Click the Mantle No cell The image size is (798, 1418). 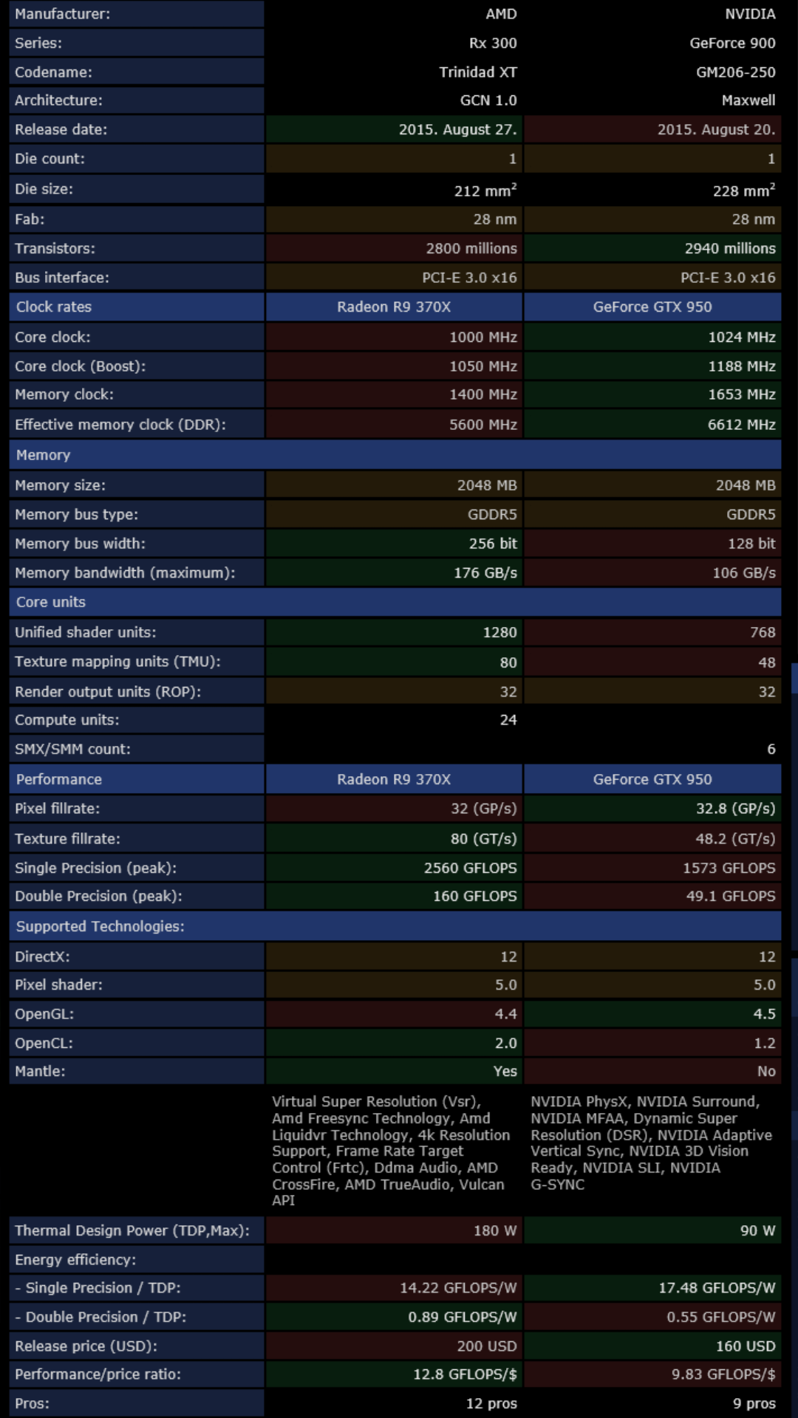point(652,1071)
